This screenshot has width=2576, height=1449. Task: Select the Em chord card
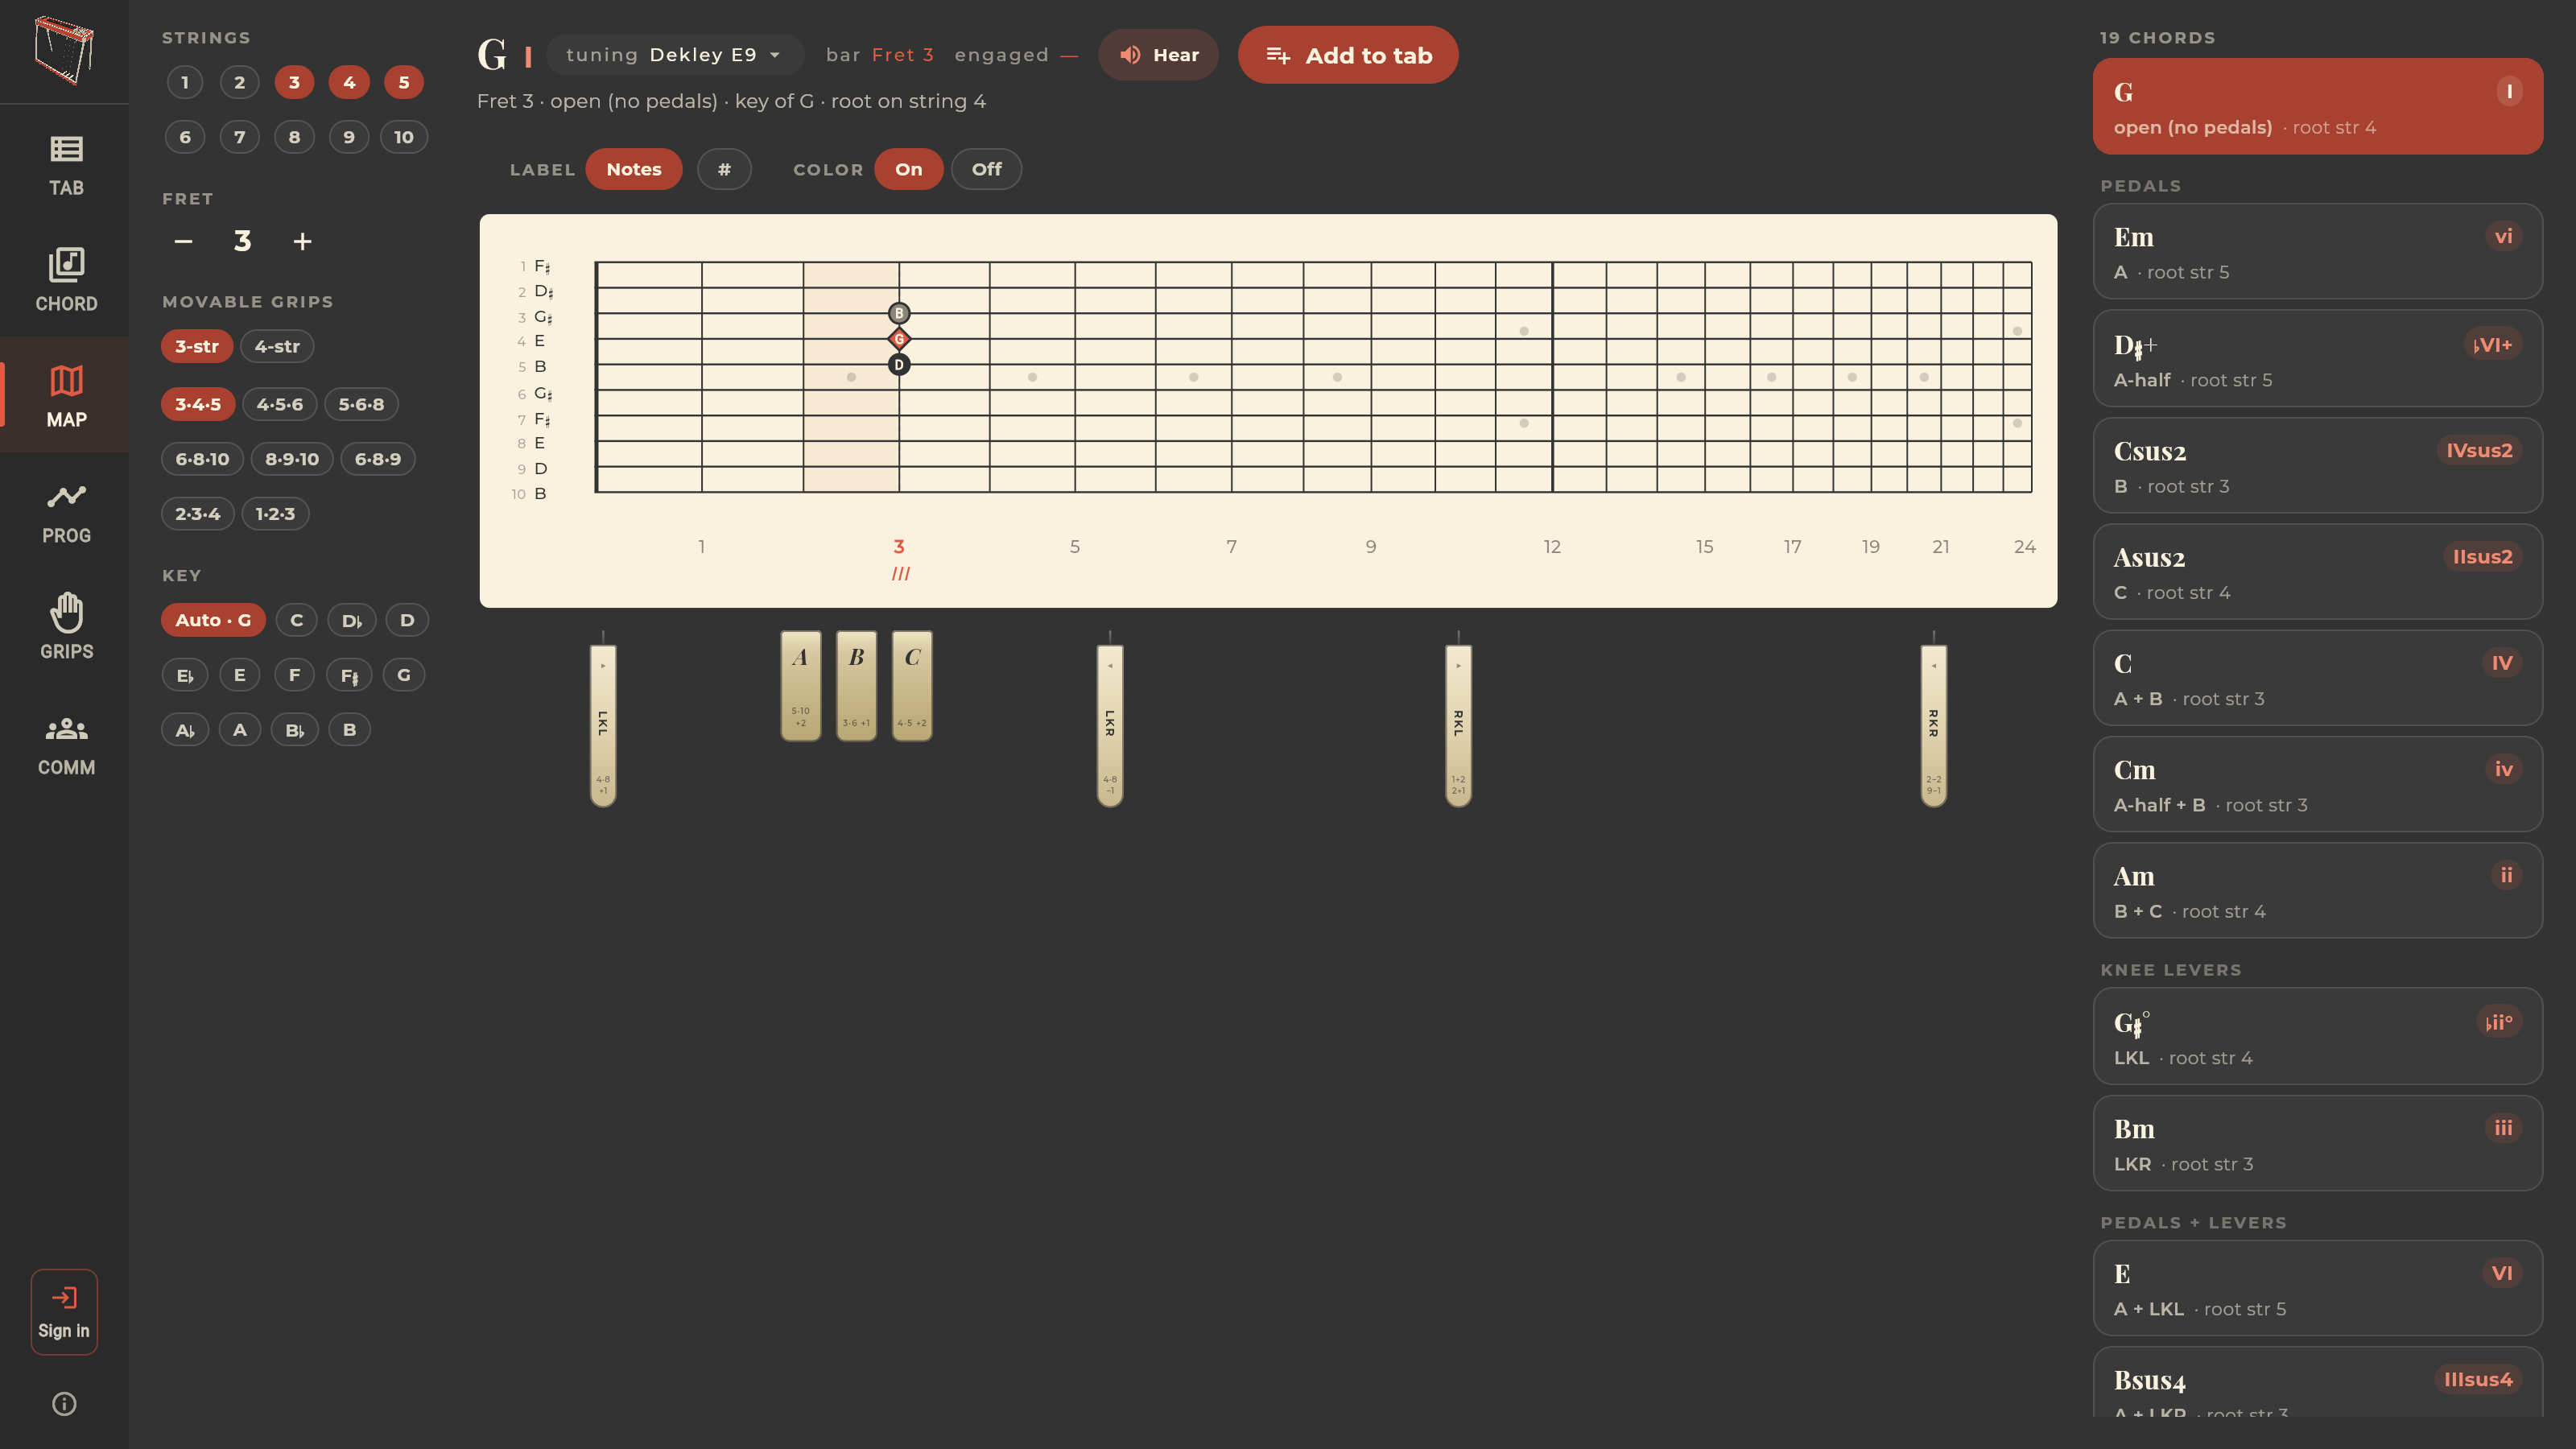tap(2318, 251)
